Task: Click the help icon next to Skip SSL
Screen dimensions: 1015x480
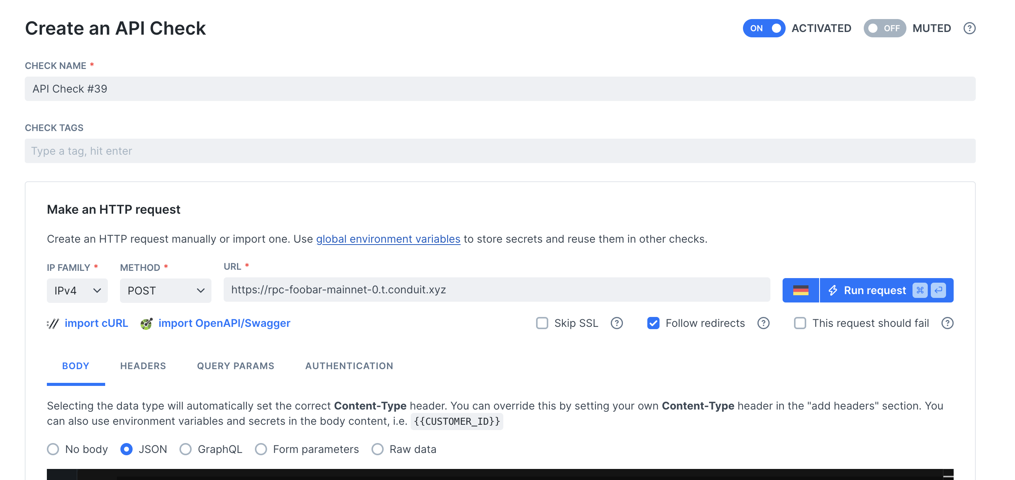Action: (617, 323)
